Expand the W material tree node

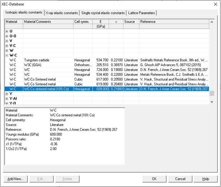pos(7,50)
